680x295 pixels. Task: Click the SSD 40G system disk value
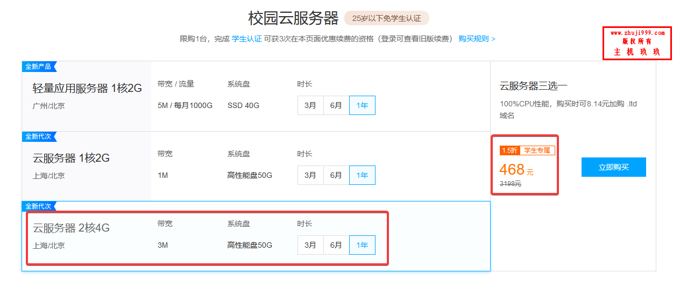[243, 106]
